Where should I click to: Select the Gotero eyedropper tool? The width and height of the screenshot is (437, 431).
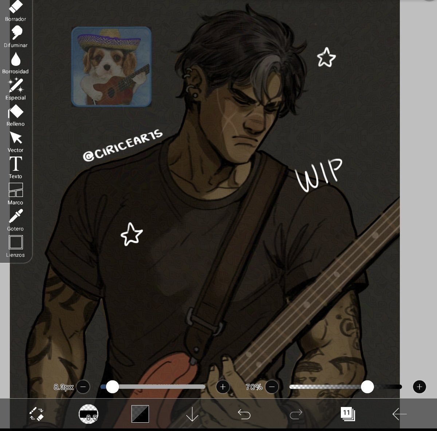point(15,220)
